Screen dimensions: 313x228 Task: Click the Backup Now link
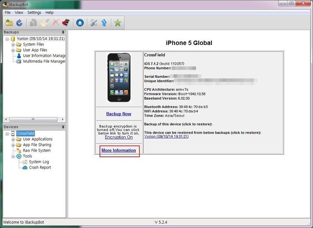click(119, 114)
